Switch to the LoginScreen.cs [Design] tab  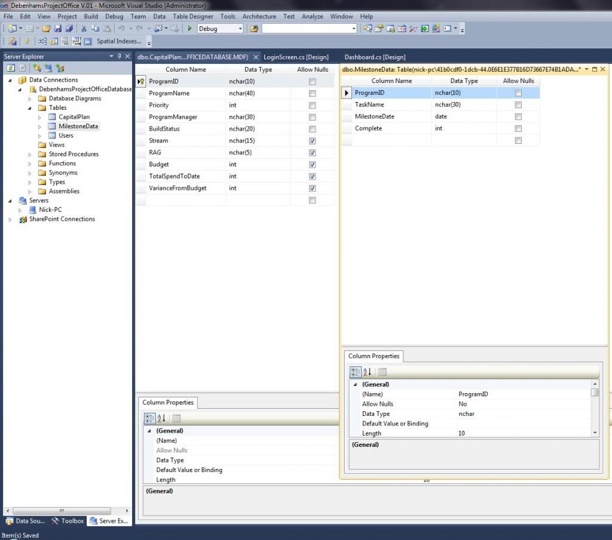tap(296, 57)
